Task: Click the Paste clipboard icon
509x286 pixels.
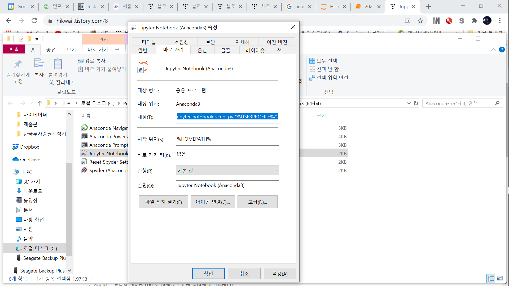Action: coord(58,64)
